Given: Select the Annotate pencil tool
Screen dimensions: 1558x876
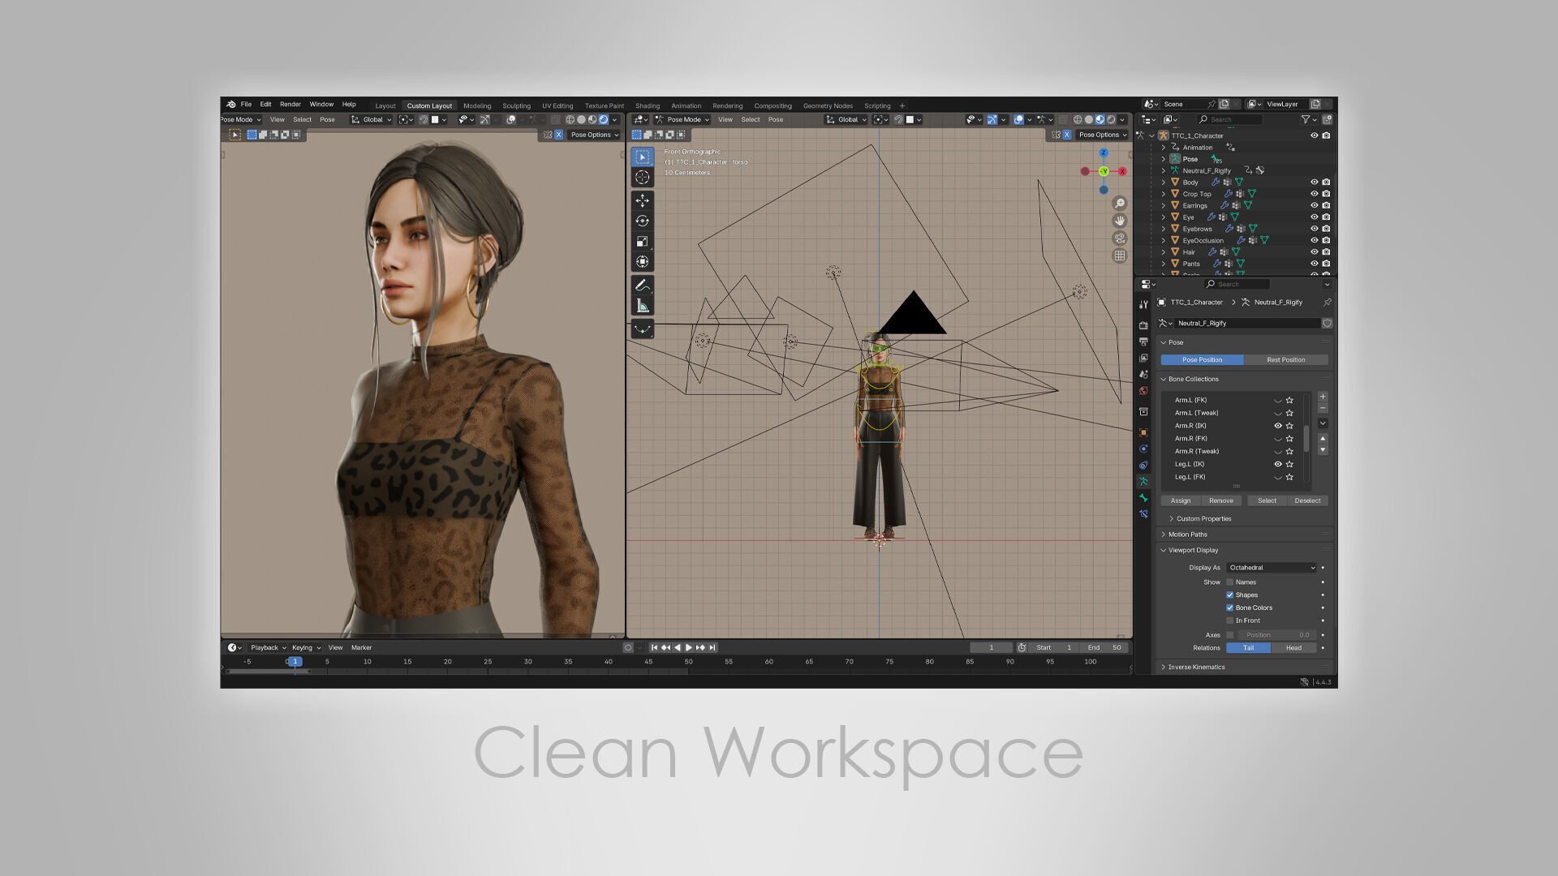Looking at the screenshot, I should (642, 286).
